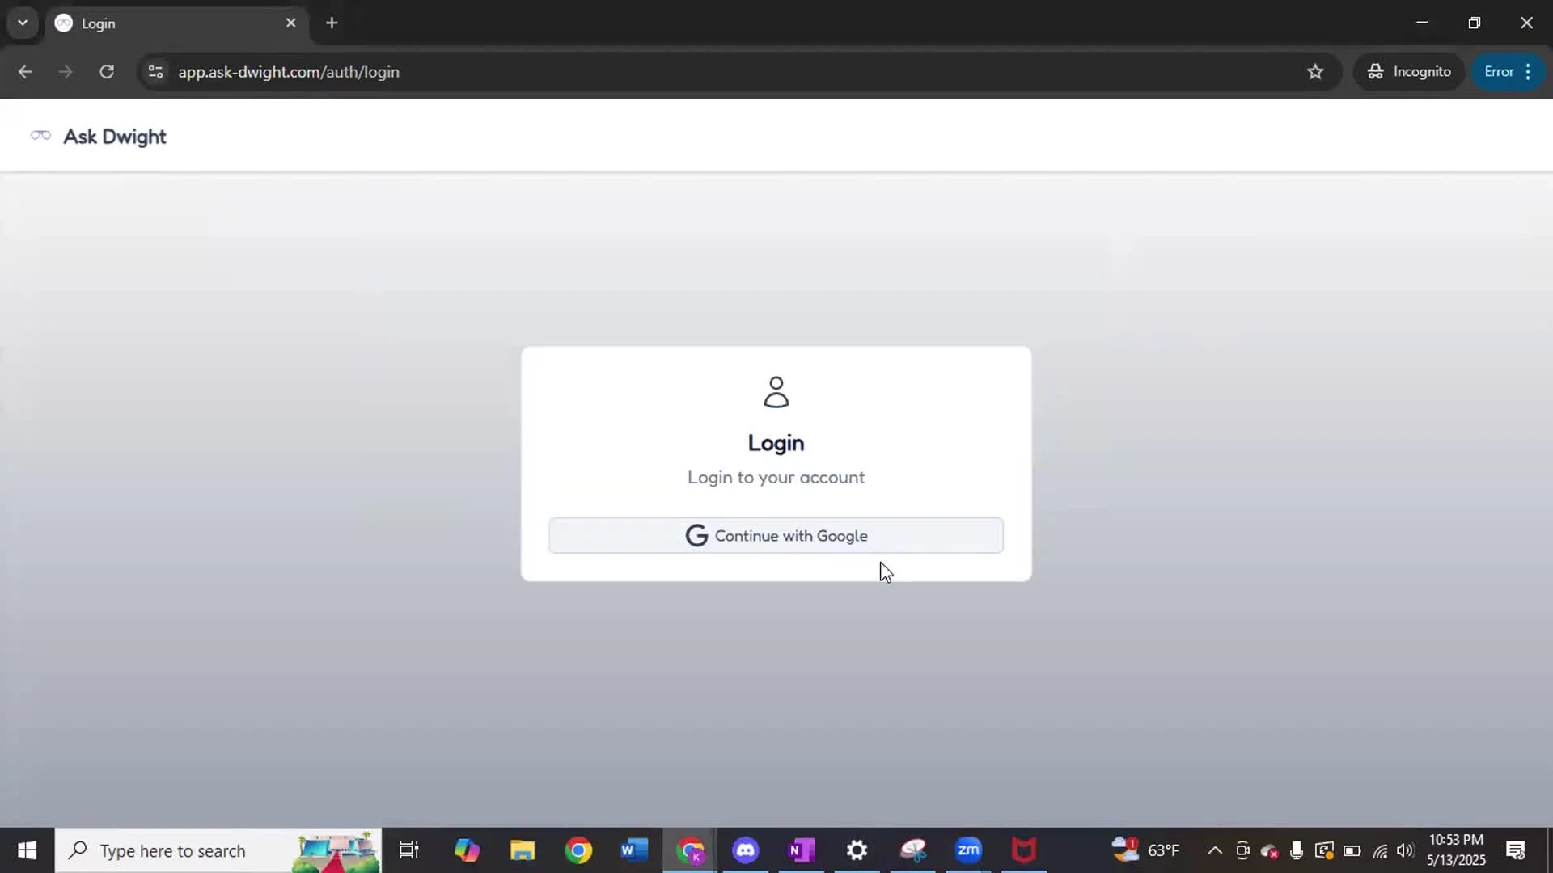Click the user profile icon above Login
Viewport: 1553px width, 873px height.
point(776,392)
